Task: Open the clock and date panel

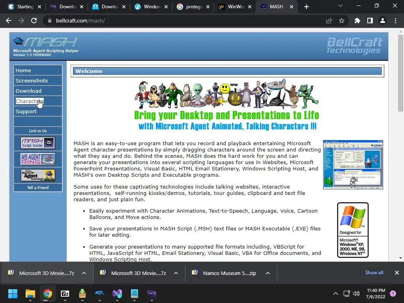Action: [376, 294]
